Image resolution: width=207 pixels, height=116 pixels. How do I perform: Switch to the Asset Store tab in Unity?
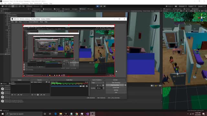pos(48,9)
